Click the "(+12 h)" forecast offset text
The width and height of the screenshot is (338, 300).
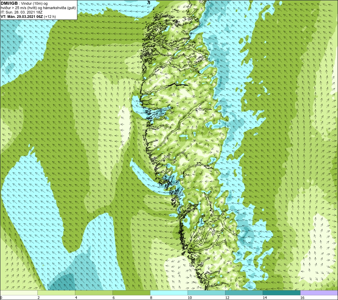[x=50, y=17]
